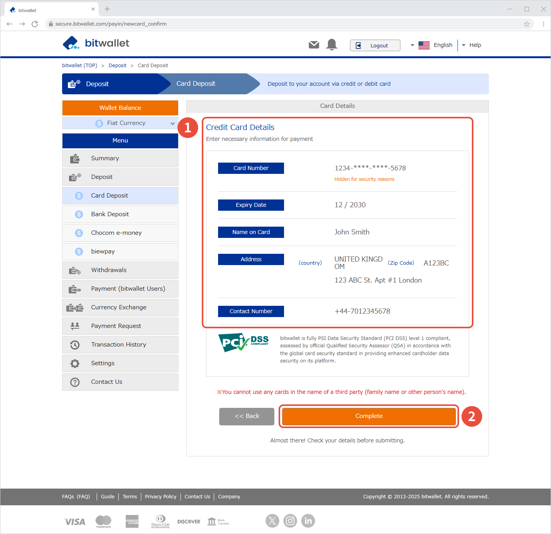Bookmark this page with star icon
The height and width of the screenshot is (534, 551).
click(x=527, y=24)
